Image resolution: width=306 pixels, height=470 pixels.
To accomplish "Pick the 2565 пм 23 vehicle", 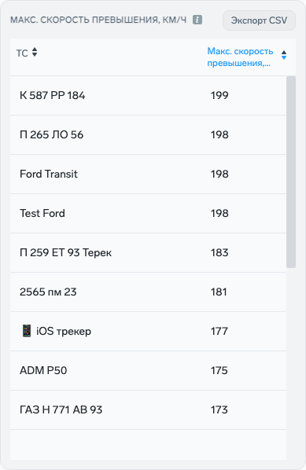I will pyautogui.click(x=148, y=292).
